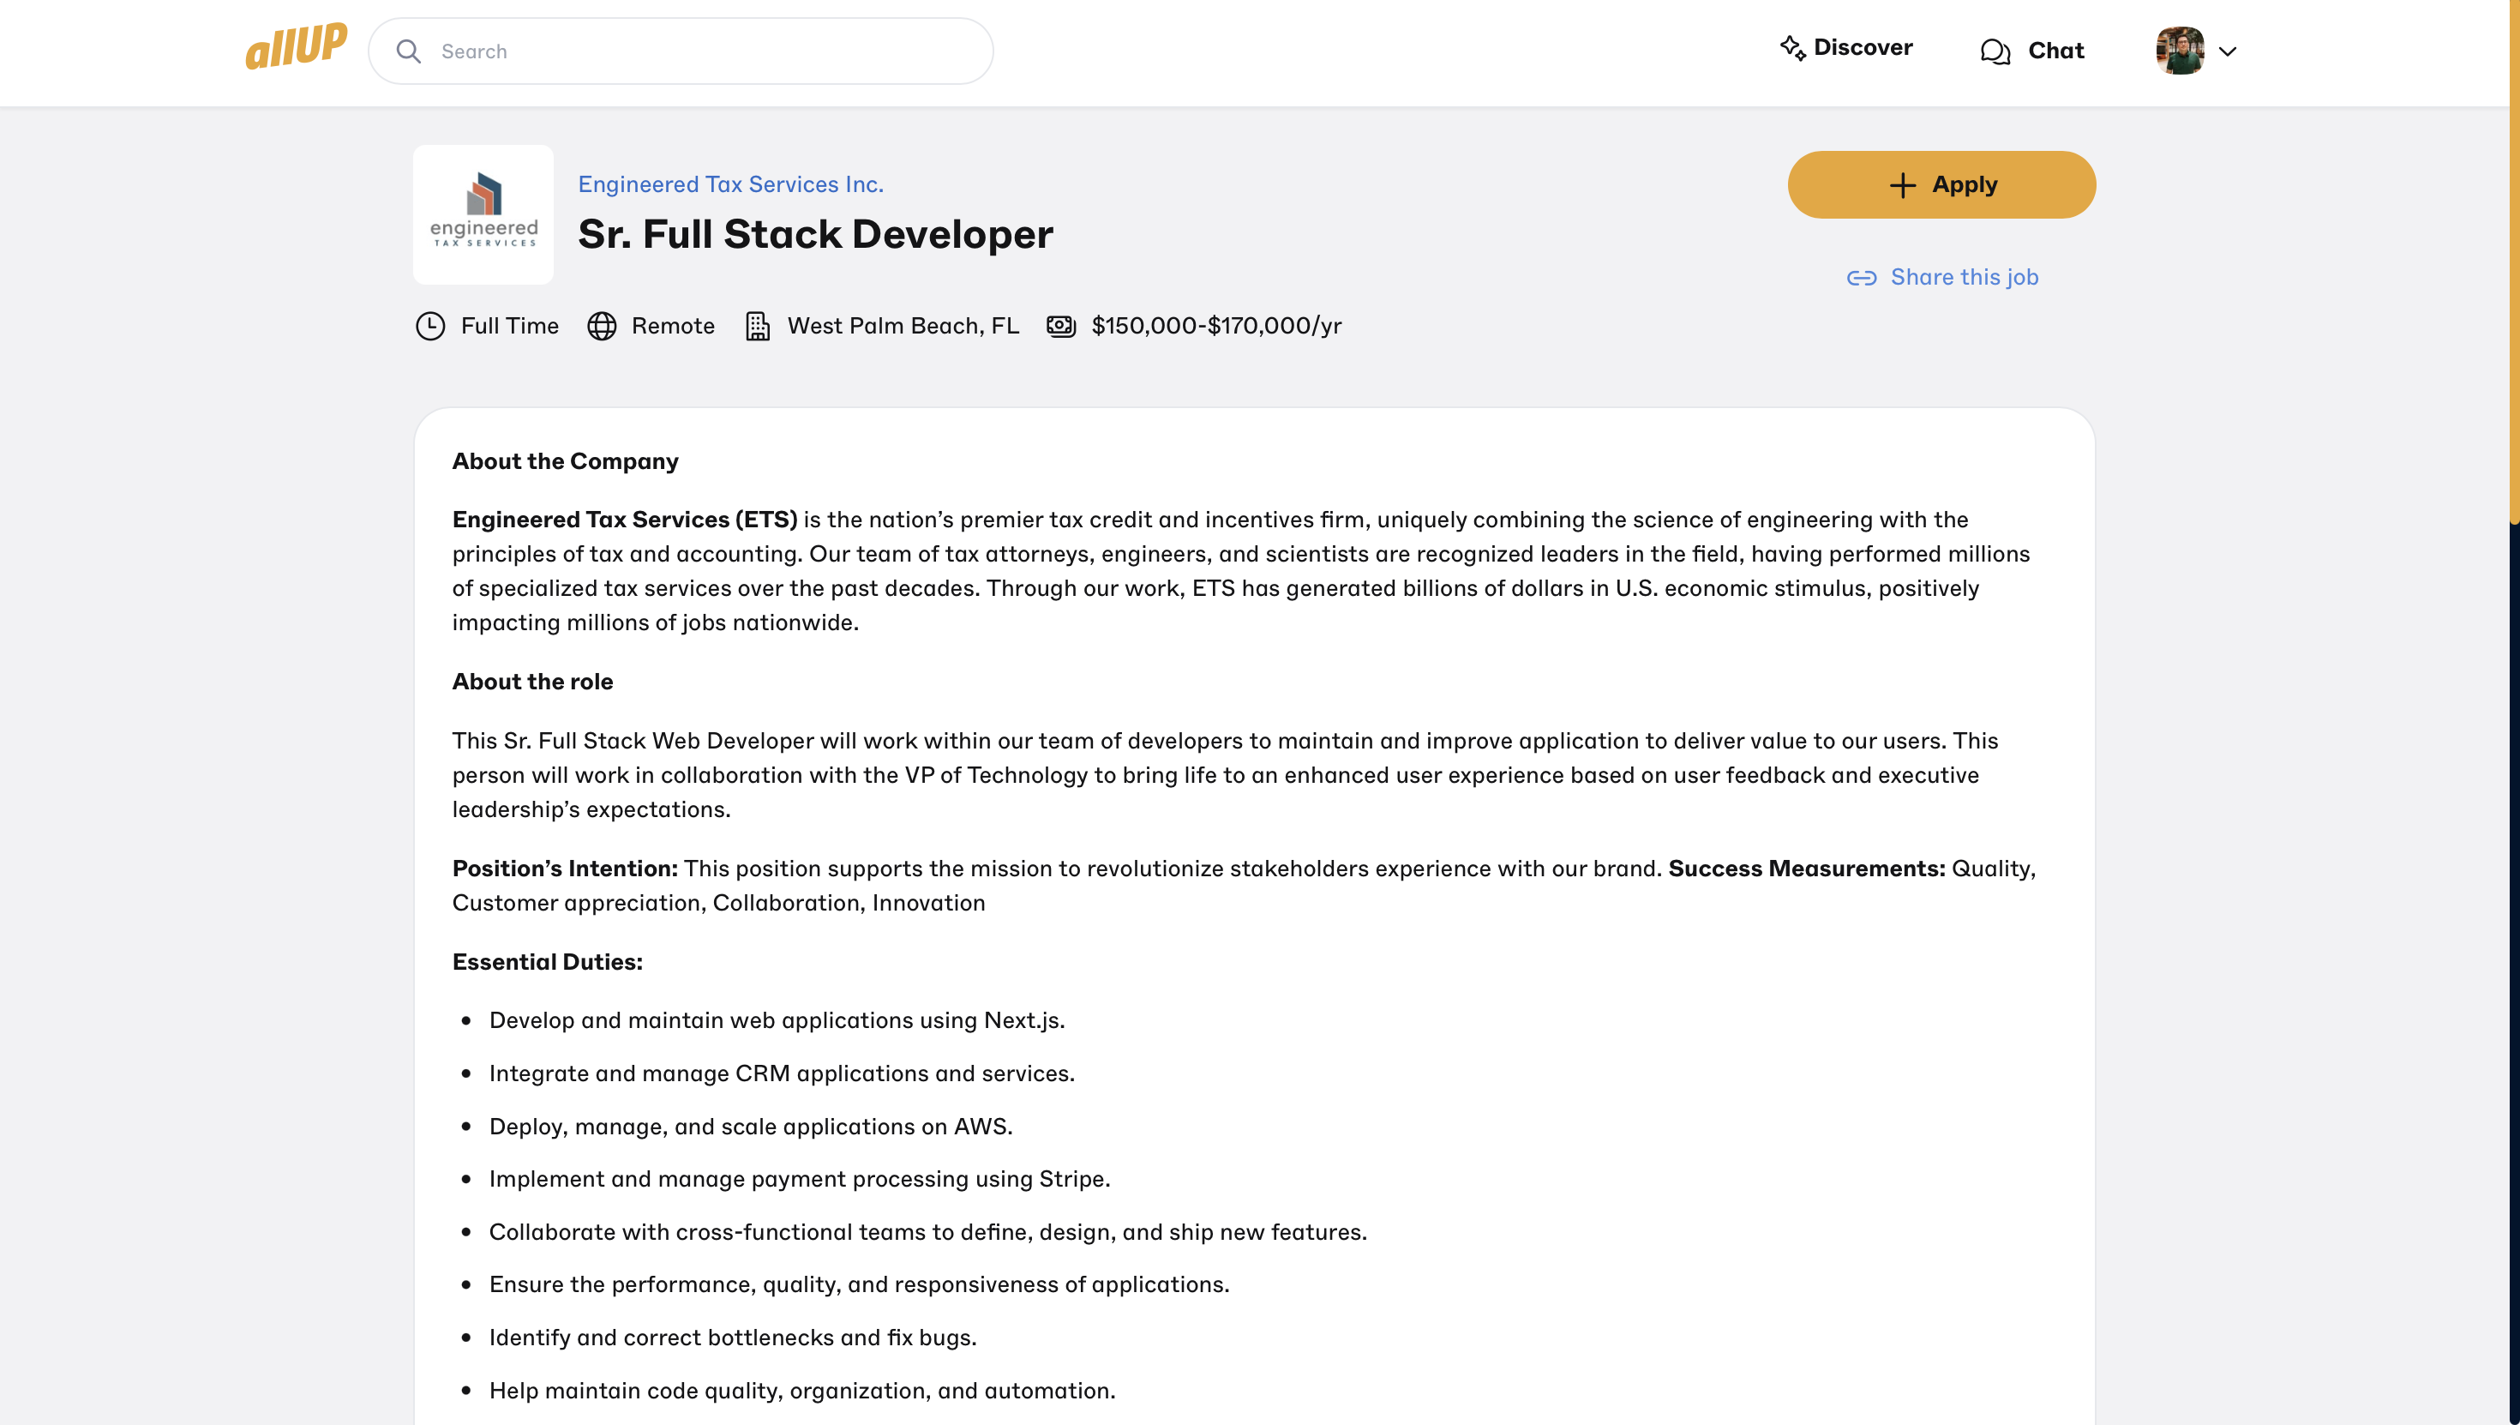This screenshot has height=1425, width=2520.
Task: Click the Discover sparkle icon
Action: (x=1792, y=48)
